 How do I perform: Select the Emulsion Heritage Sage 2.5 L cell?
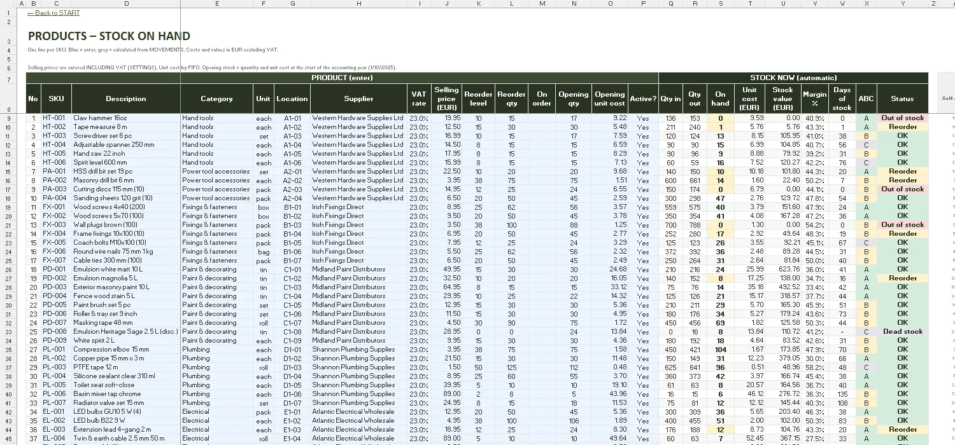pyautogui.click(x=126, y=332)
